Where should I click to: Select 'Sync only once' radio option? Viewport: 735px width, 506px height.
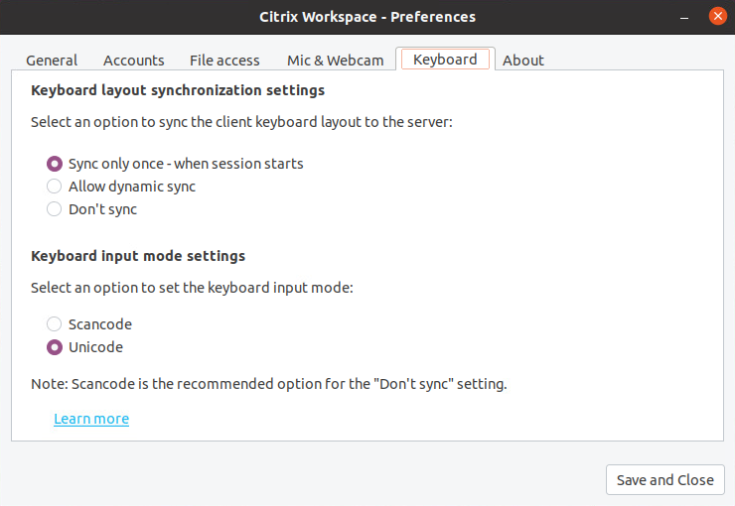pyautogui.click(x=55, y=164)
